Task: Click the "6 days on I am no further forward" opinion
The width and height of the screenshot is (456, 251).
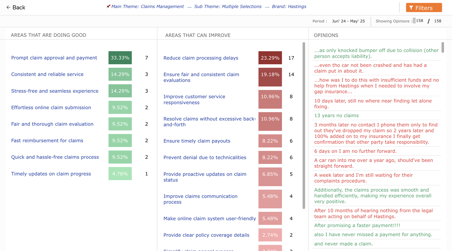Action: pyautogui.click(x=355, y=151)
